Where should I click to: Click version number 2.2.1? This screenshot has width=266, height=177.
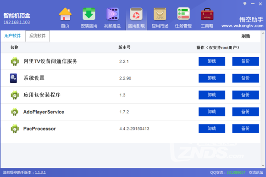(x=124, y=61)
